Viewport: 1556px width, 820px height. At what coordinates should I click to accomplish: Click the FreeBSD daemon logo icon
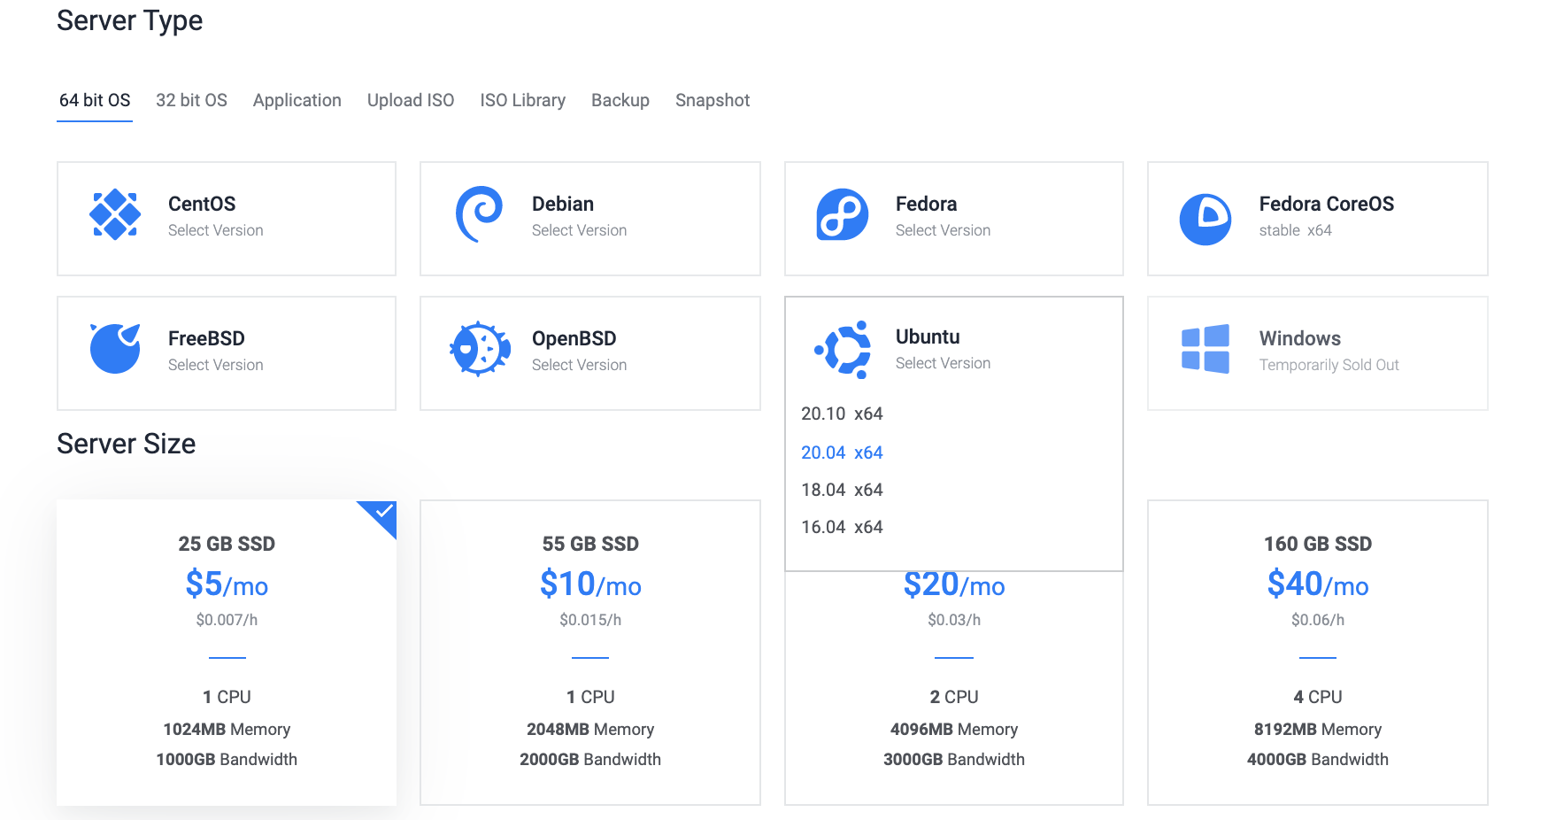point(115,348)
